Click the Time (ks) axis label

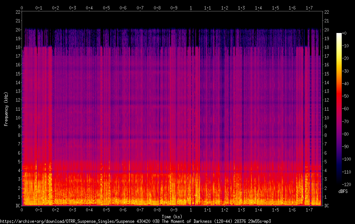[172, 216]
